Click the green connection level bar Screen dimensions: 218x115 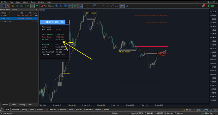214,6
